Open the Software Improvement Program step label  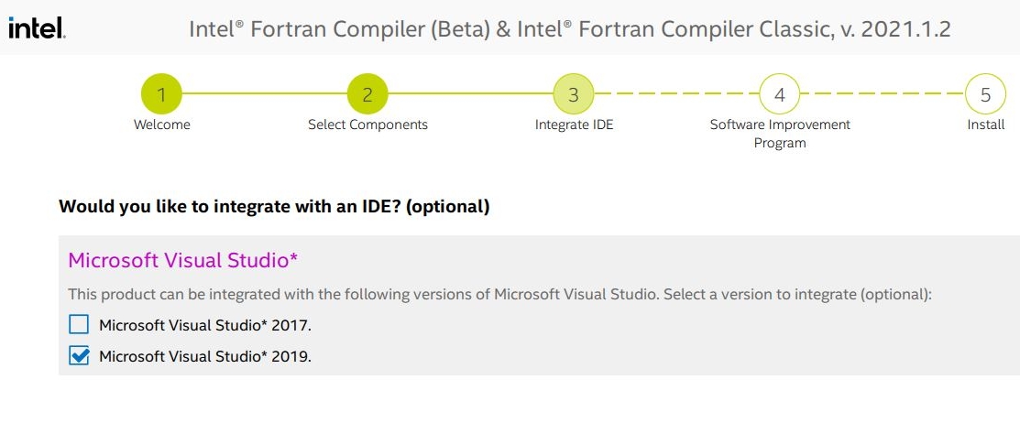pos(780,134)
